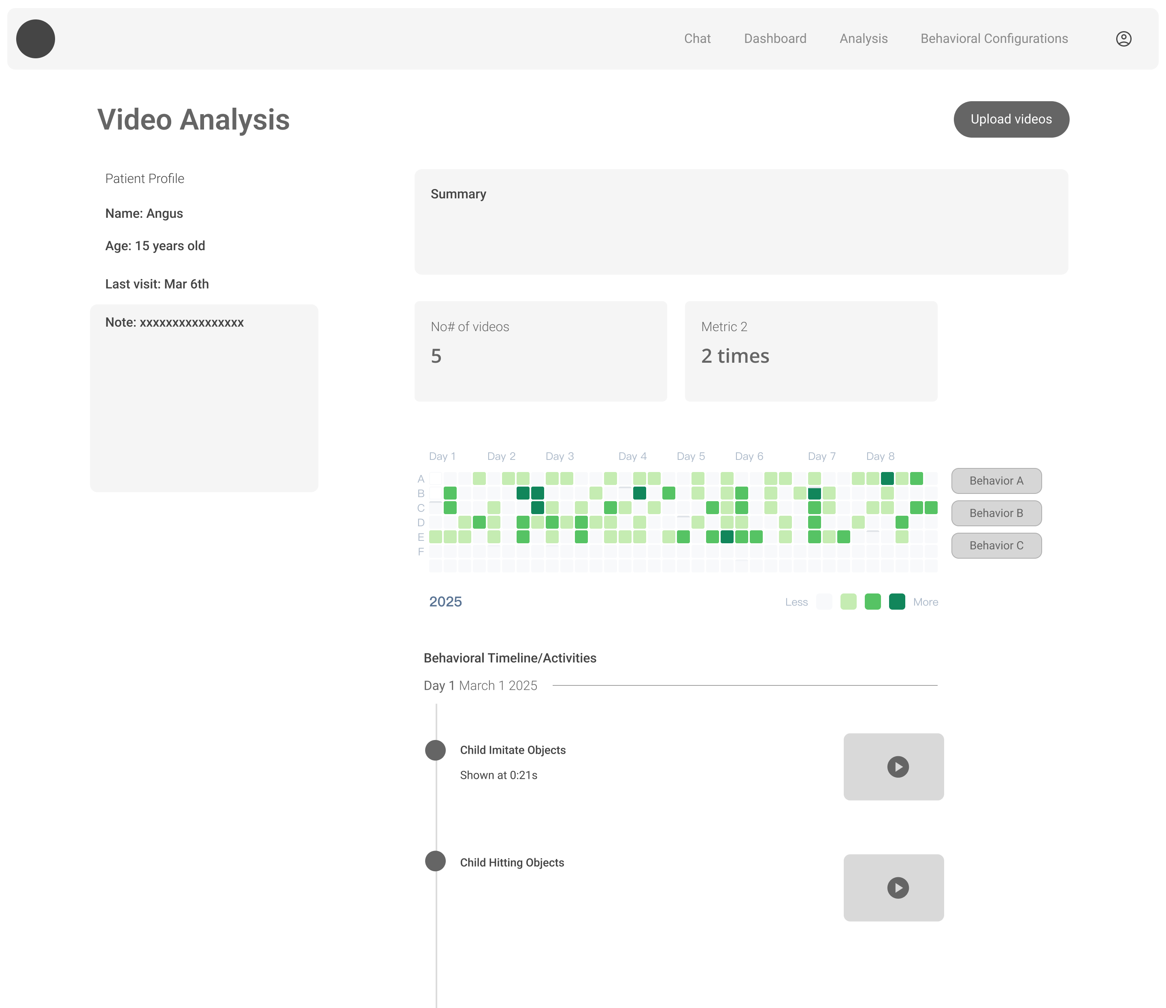Open the Chat menu item
This screenshot has width=1166, height=1008.
coord(697,39)
